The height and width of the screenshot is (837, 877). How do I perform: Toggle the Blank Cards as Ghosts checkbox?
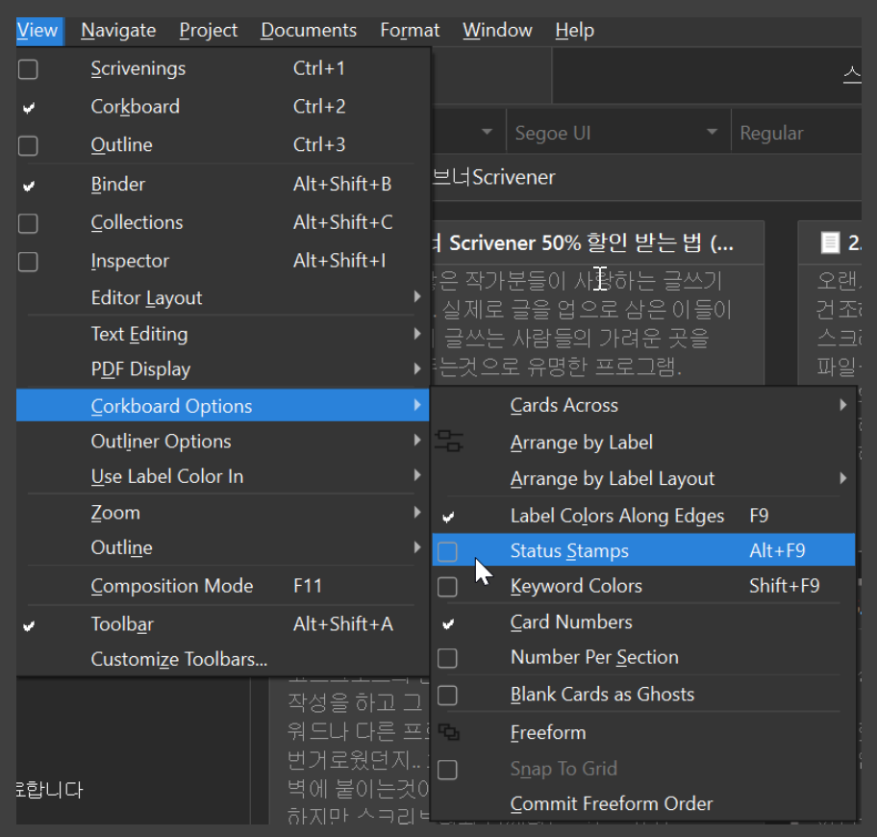pos(447,696)
